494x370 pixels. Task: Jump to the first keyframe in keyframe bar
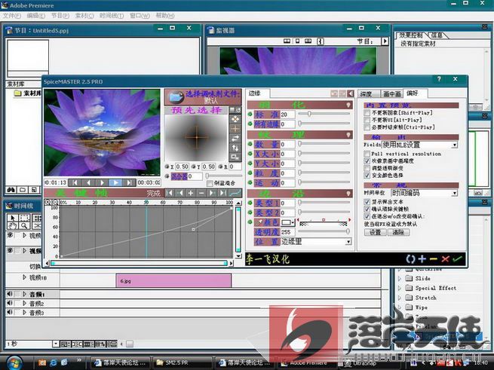[170, 193]
